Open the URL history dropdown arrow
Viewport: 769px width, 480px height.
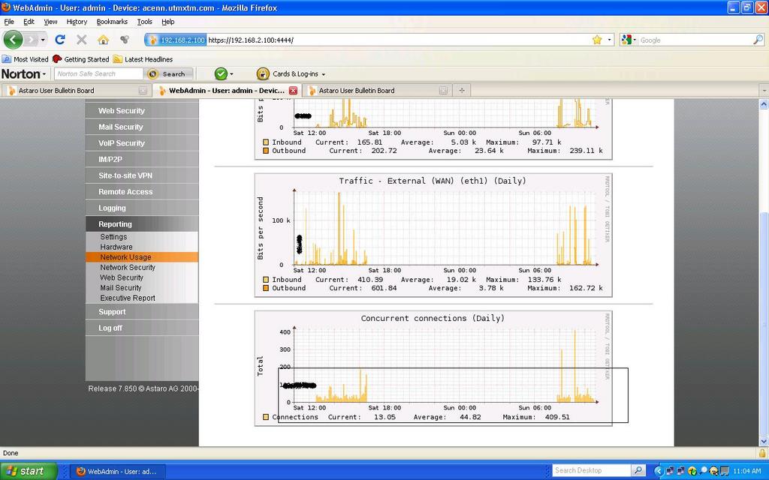(x=609, y=40)
